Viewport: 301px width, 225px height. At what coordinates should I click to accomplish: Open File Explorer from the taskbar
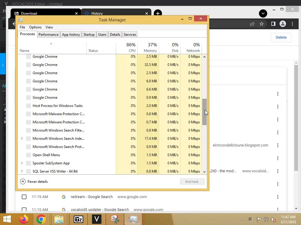click(x=59, y=219)
